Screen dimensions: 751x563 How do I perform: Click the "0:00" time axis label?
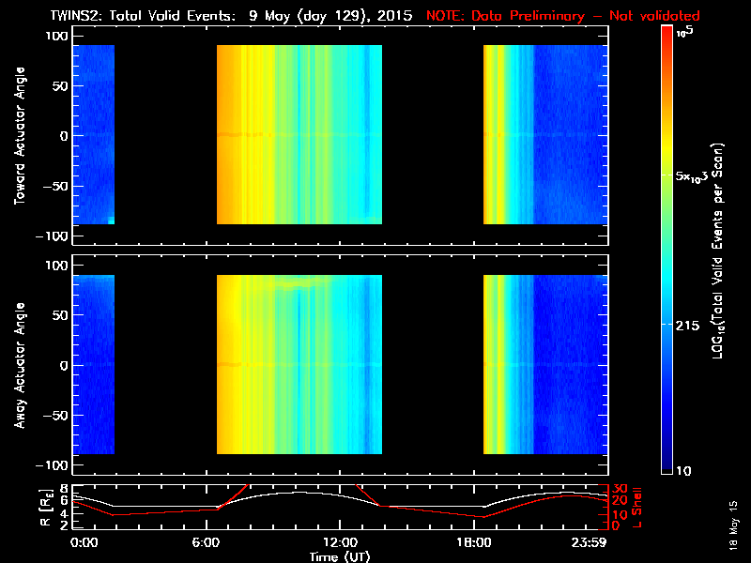click(x=84, y=542)
